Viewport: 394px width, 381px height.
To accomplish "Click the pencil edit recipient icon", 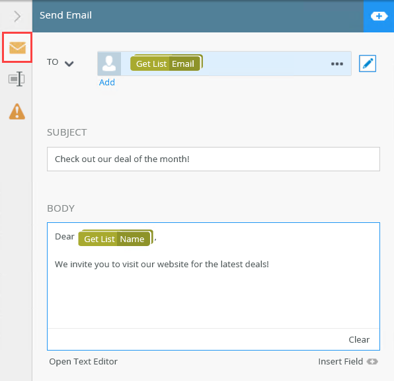I will click(x=368, y=63).
